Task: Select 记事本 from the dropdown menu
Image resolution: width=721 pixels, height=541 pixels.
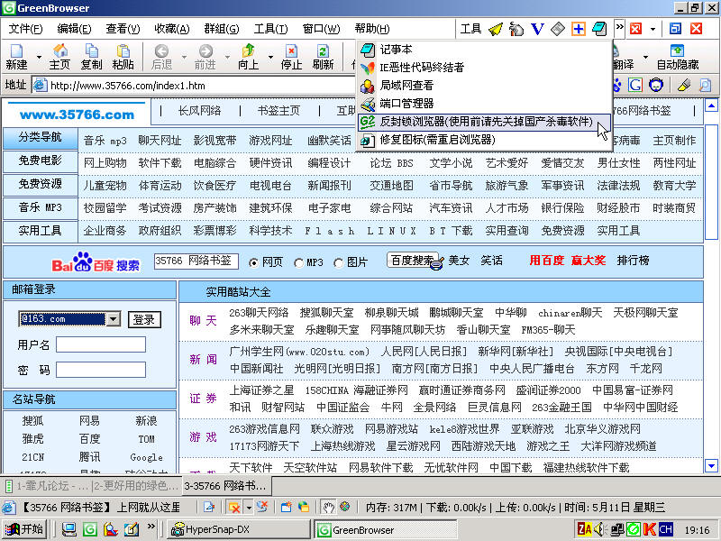Action: (x=484, y=50)
